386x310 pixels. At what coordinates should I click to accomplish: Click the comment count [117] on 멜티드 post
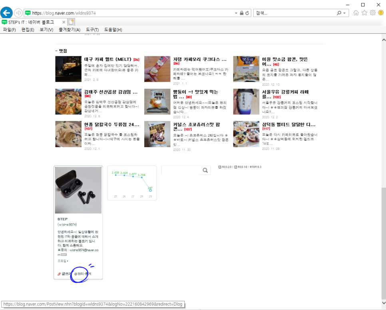pyautogui.click(x=266, y=129)
